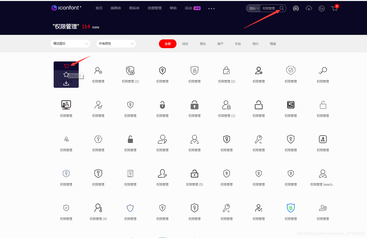Open the 图标 search type dropdown

pos(254,8)
